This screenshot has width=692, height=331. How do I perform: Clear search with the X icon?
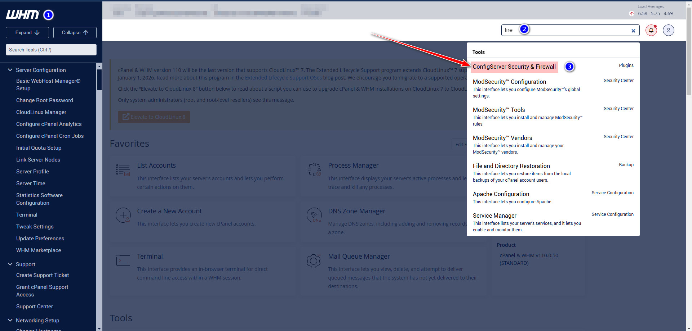pyautogui.click(x=633, y=31)
